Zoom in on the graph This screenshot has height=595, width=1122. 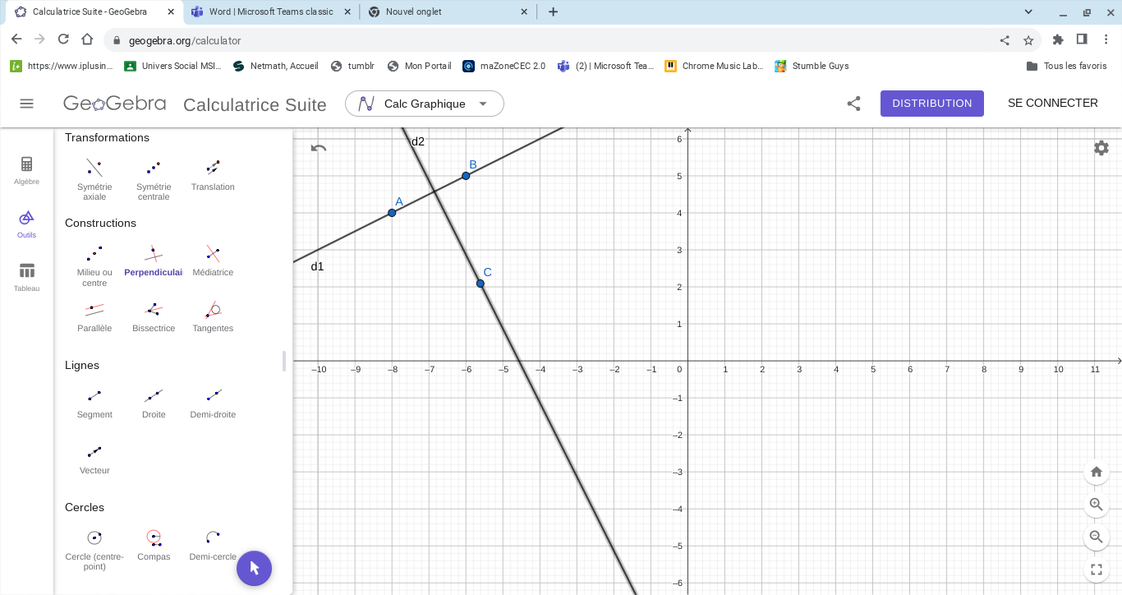[1096, 505]
